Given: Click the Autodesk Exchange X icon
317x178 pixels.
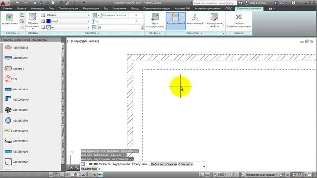Looking at the screenshot, I should 276,3.
